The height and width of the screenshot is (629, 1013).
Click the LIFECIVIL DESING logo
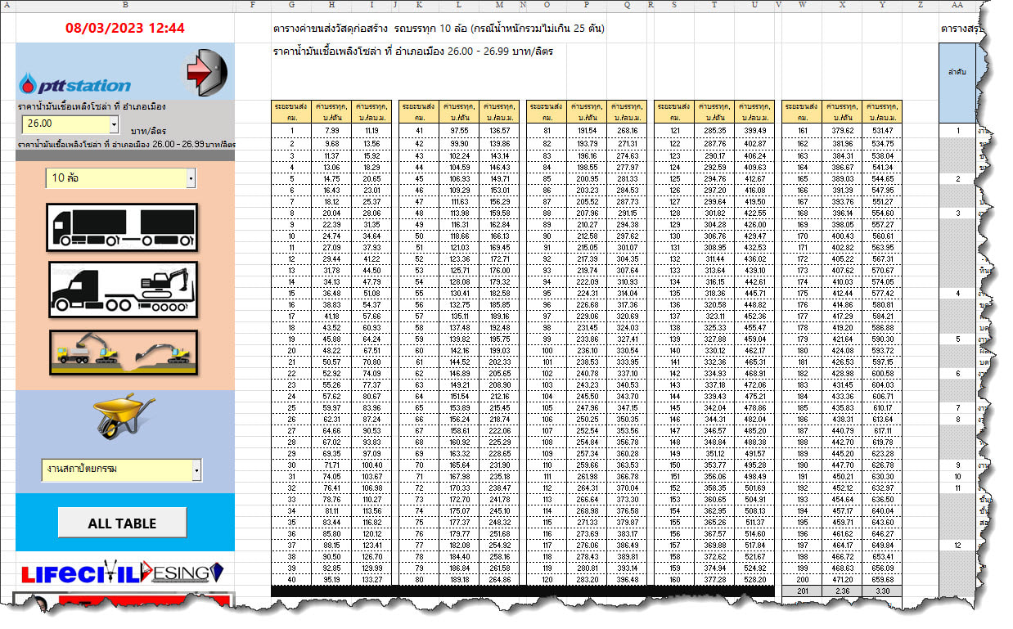pos(123,572)
